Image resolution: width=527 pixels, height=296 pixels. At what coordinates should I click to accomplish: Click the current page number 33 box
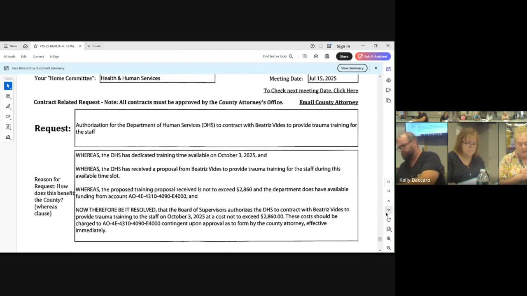pos(388,182)
